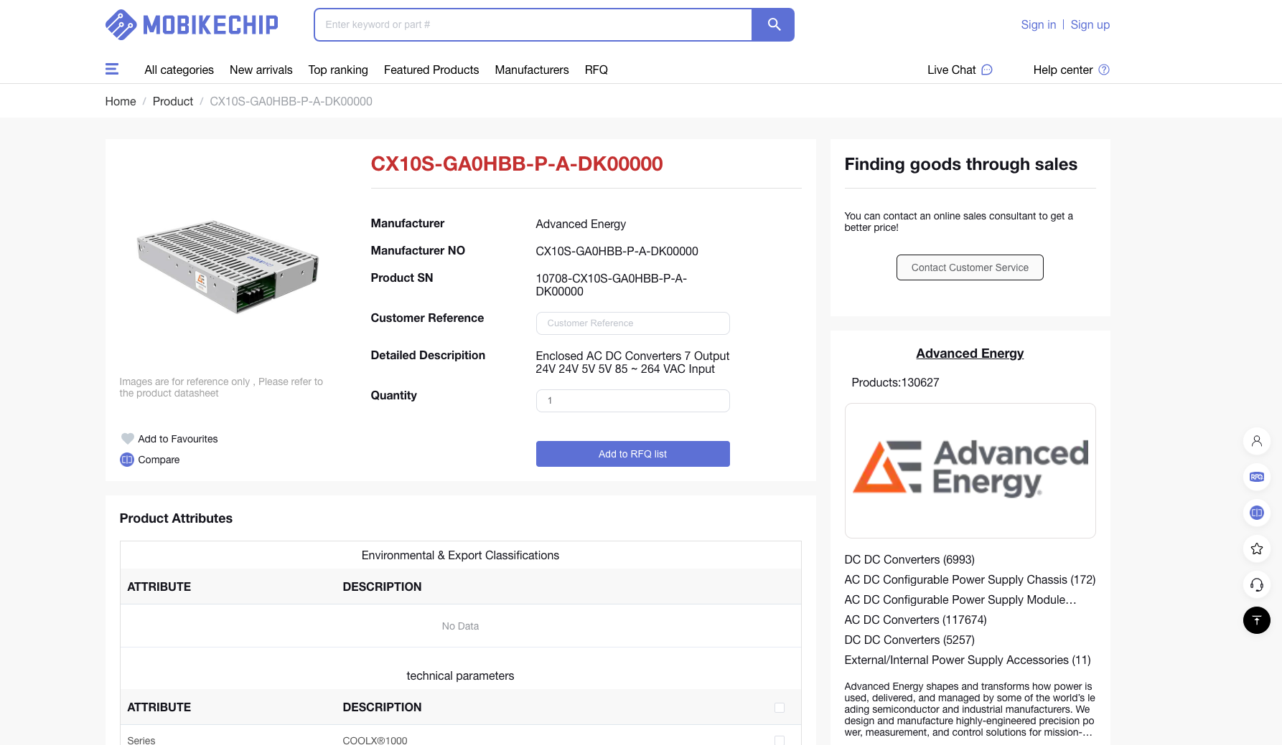1282x745 pixels.
Task: Click the Add to Favourites heart icon
Action: pos(127,439)
